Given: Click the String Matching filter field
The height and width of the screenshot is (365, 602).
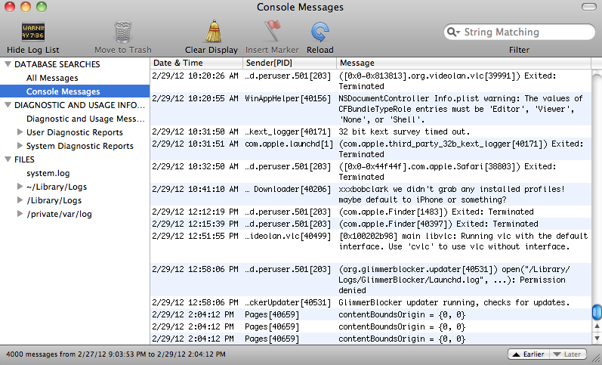Looking at the screenshot, I should (x=520, y=32).
